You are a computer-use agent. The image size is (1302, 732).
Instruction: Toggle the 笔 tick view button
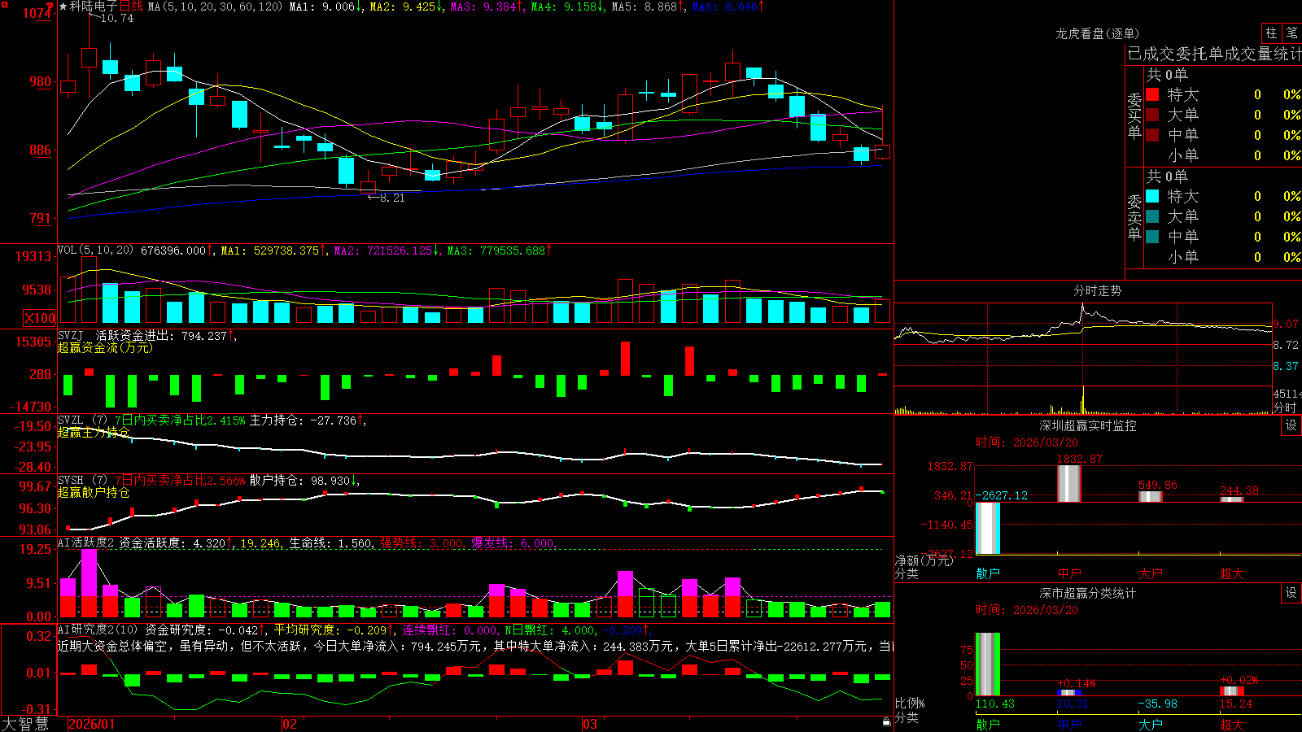click(1291, 33)
